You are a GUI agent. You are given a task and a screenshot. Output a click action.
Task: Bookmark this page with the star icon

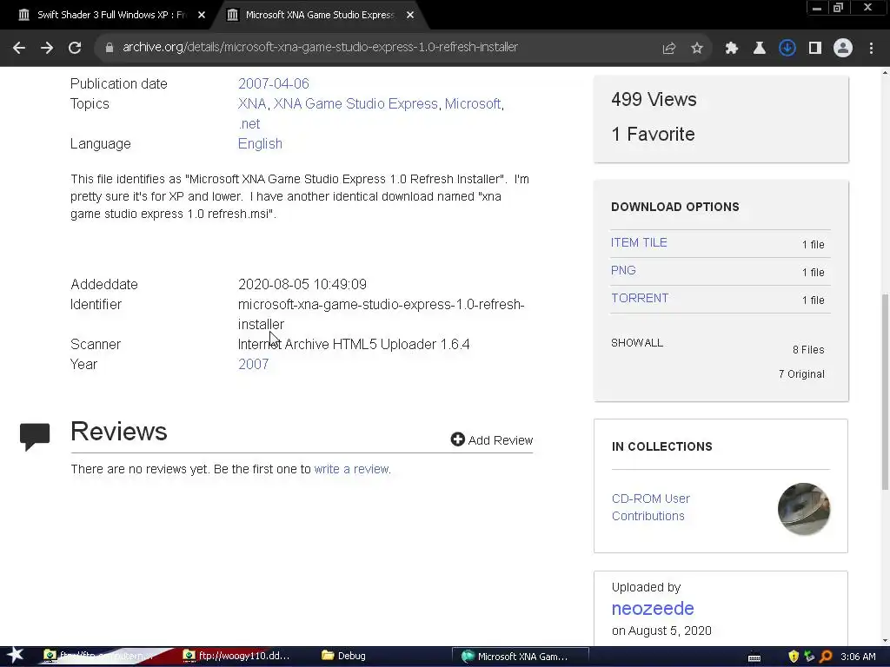pos(696,48)
